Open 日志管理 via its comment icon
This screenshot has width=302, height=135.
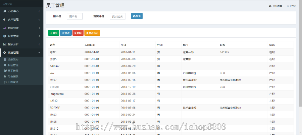pos(5,82)
